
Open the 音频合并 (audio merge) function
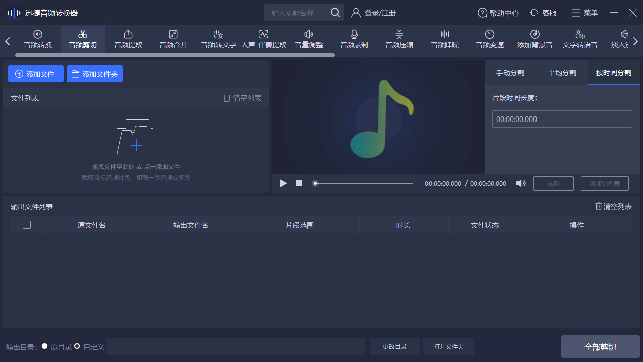173,39
